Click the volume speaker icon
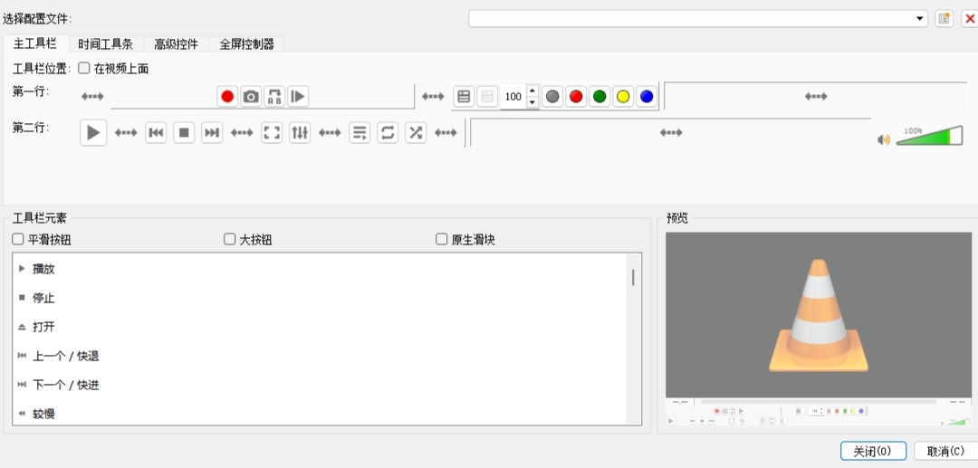Image resolution: width=978 pixels, height=468 pixels. click(884, 139)
